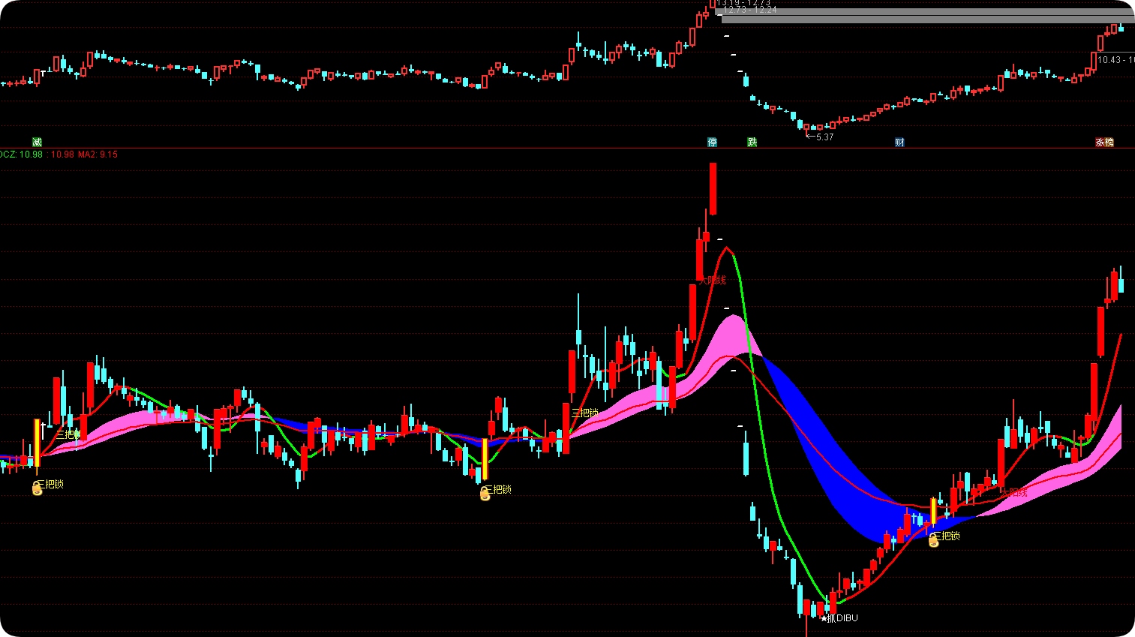Viewport: 1135px width, 637px height.
Task: Click the 10.43 gap price label
Action: tap(1115, 60)
